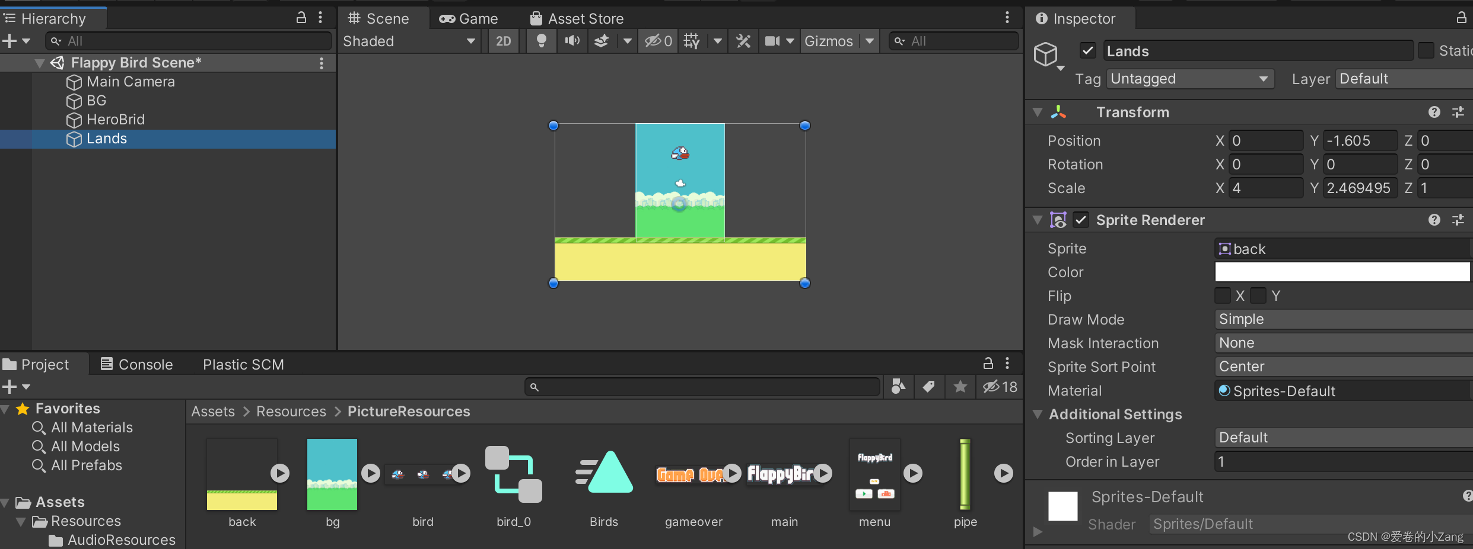The image size is (1473, 549).
Task: Focus the Hierarchy search field
Action: coord(189,41)
